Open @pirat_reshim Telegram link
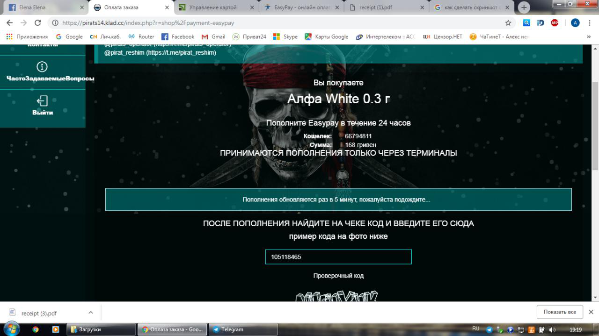The height and width of the screenshot is (336, 599). (160, 53)
